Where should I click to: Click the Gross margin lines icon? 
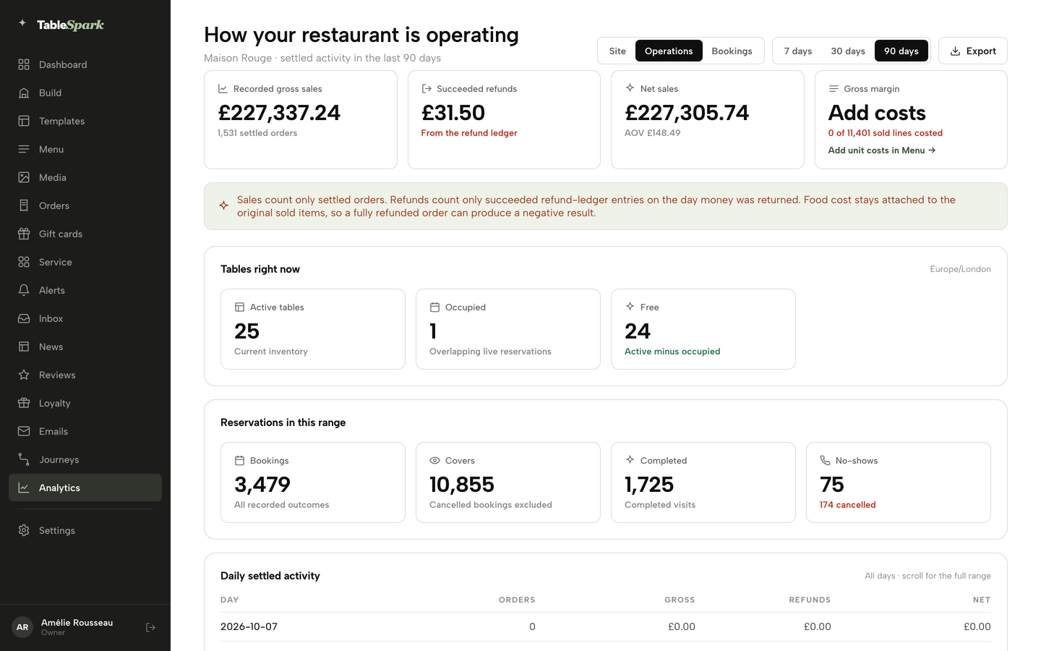(834, 88)
